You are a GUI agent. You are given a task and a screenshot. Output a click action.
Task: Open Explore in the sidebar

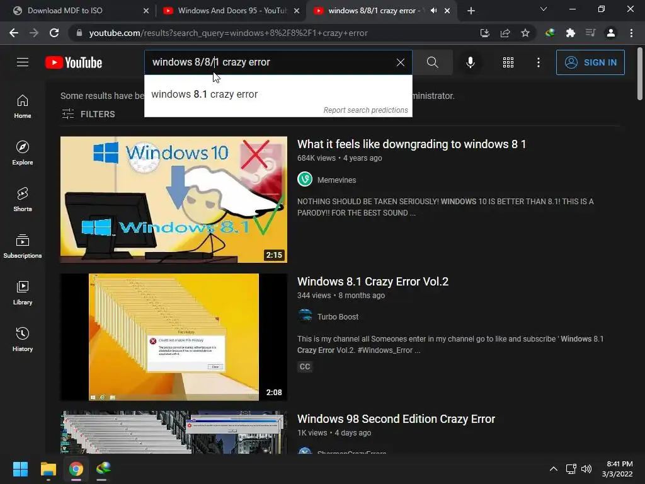pyautogui.click(x=23, y=153)
